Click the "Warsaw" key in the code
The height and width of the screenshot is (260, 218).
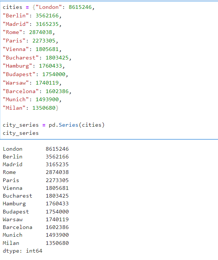click(x=16, y=83)
